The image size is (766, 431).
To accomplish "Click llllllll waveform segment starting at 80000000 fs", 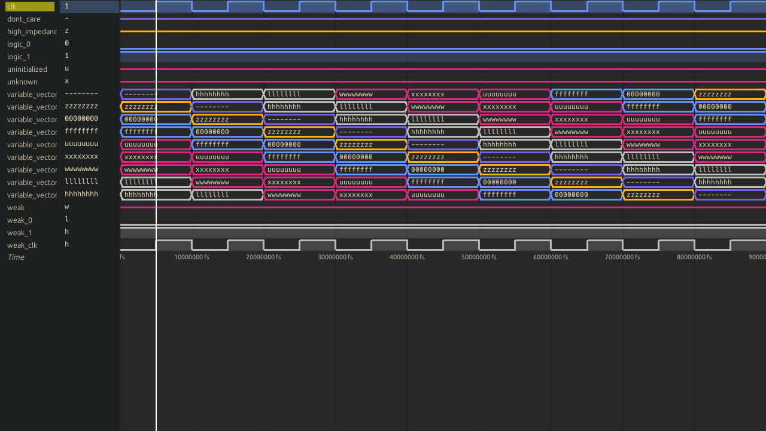I will pos(730,169).
